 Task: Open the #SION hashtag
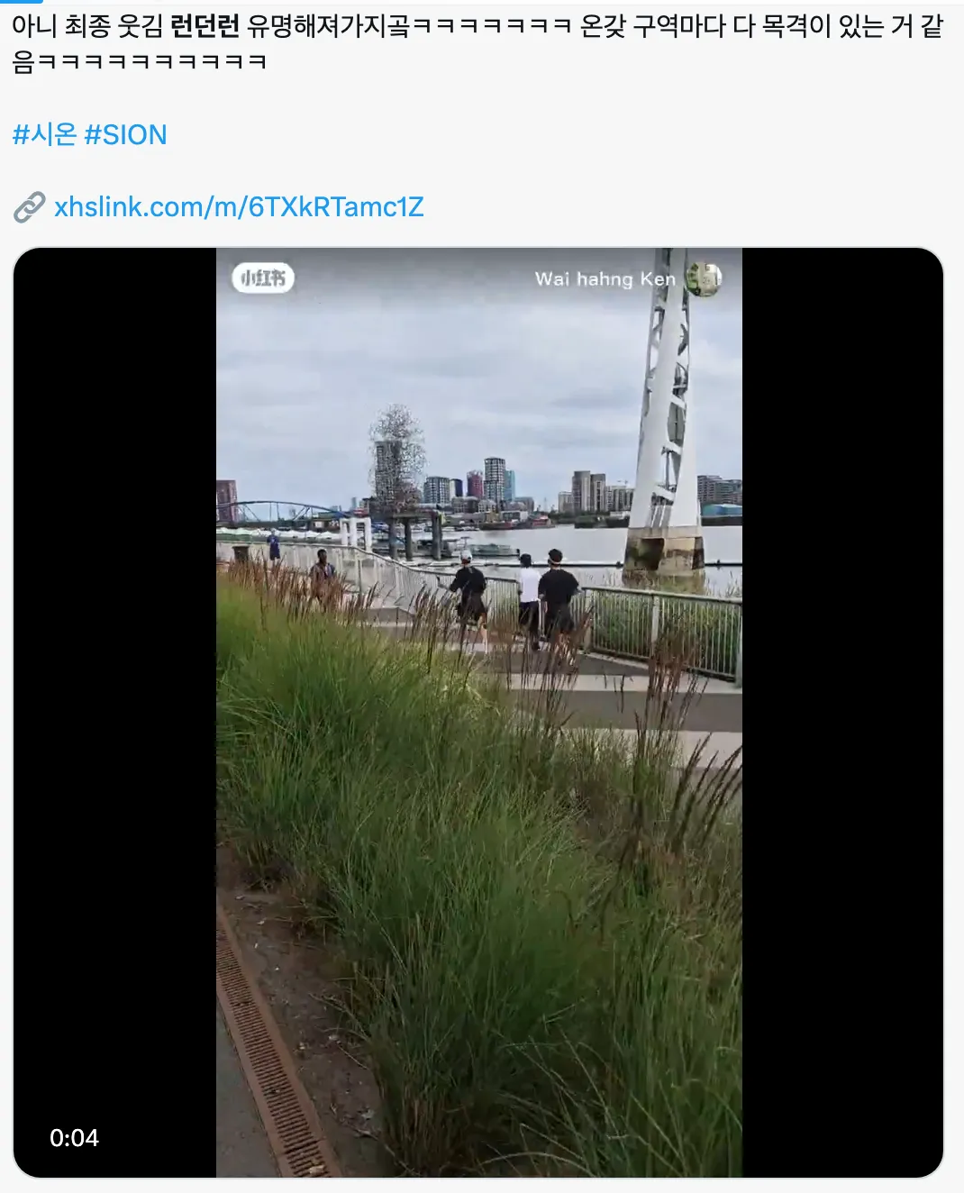click(126, 134)
